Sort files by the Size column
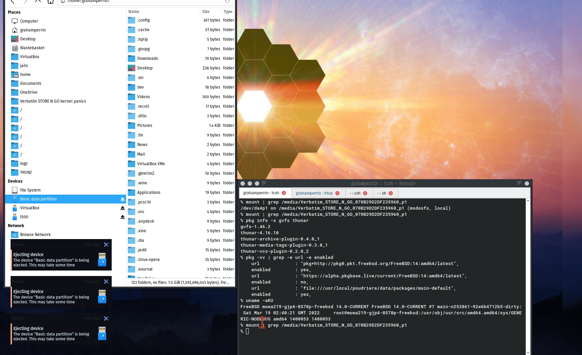 [x=206, y=12]
